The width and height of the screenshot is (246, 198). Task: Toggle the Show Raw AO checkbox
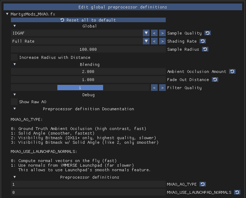pos(14,102)
